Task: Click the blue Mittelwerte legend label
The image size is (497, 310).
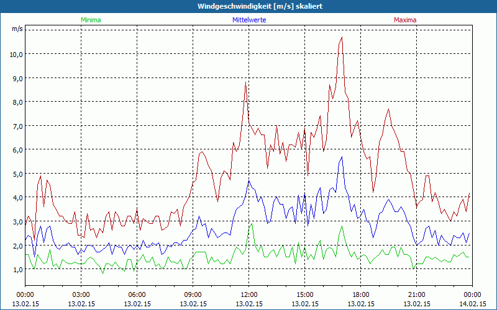Action: pyautogui.click(x=249, y=20)
